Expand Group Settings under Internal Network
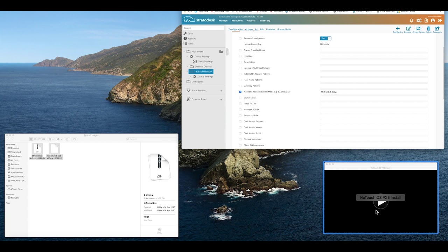This screenshot has height=252, width=448. (190, 77)
